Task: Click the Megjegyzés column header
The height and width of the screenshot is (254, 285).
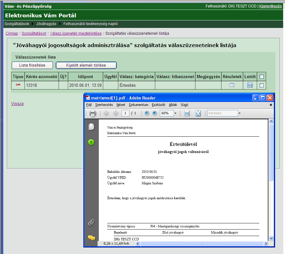Action: click(208, 77)
